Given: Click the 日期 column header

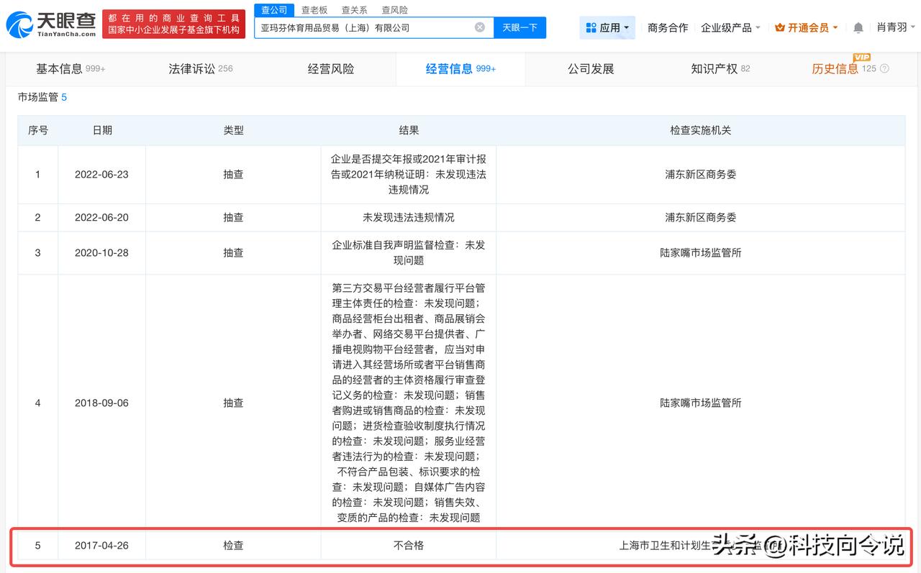Looking at the screenshot, I should point(102,130).
